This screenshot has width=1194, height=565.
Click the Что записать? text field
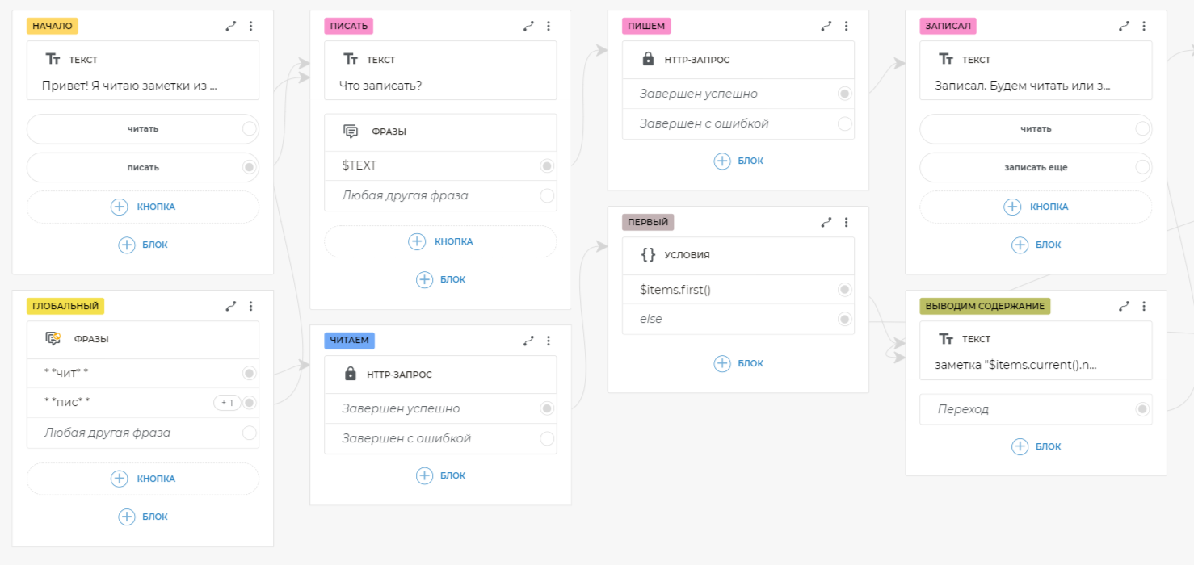coord(440,85)
